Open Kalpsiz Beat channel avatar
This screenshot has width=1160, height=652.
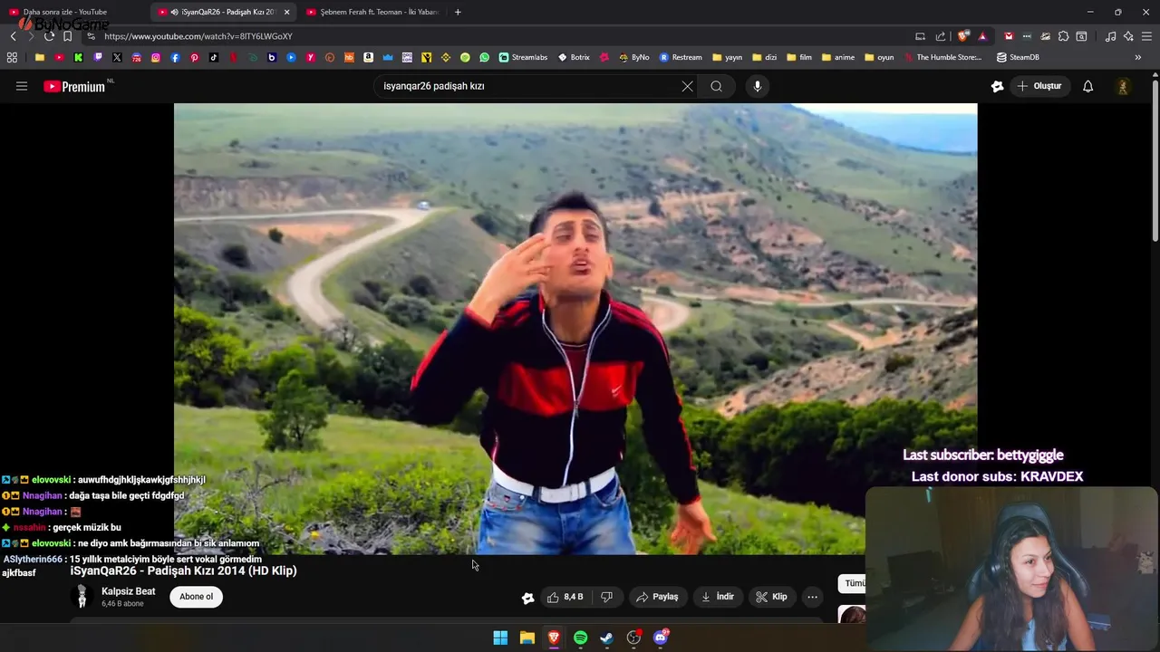[x=82, y=596]
